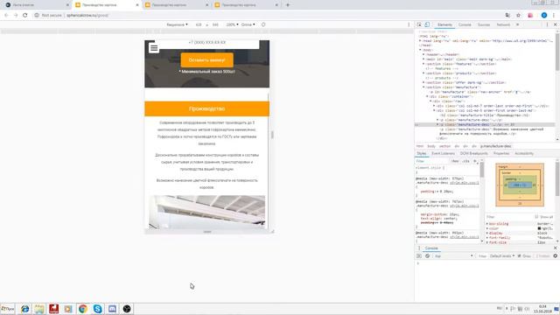Expand the main element node
Screen dimensions: 560x315
tap(423, 59)
